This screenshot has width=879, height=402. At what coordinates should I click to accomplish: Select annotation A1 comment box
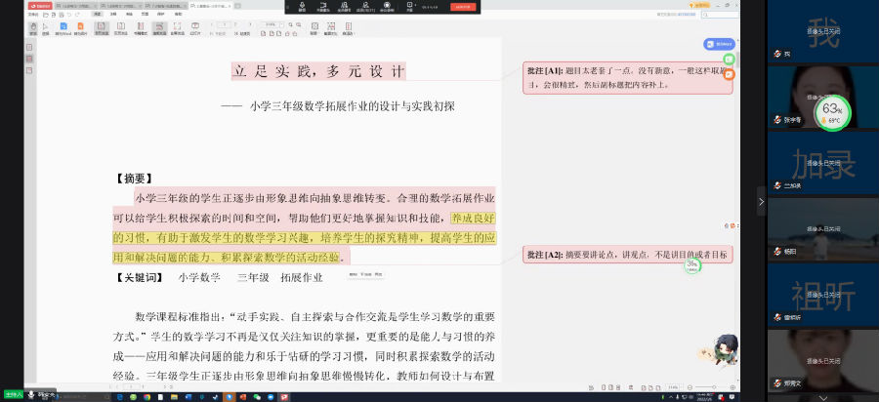(x=628, y=77)
